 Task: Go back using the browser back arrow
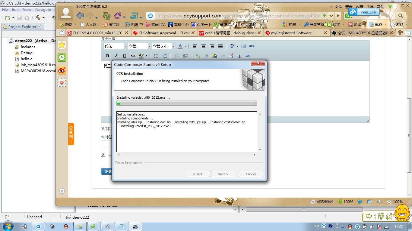click(80, 15)
